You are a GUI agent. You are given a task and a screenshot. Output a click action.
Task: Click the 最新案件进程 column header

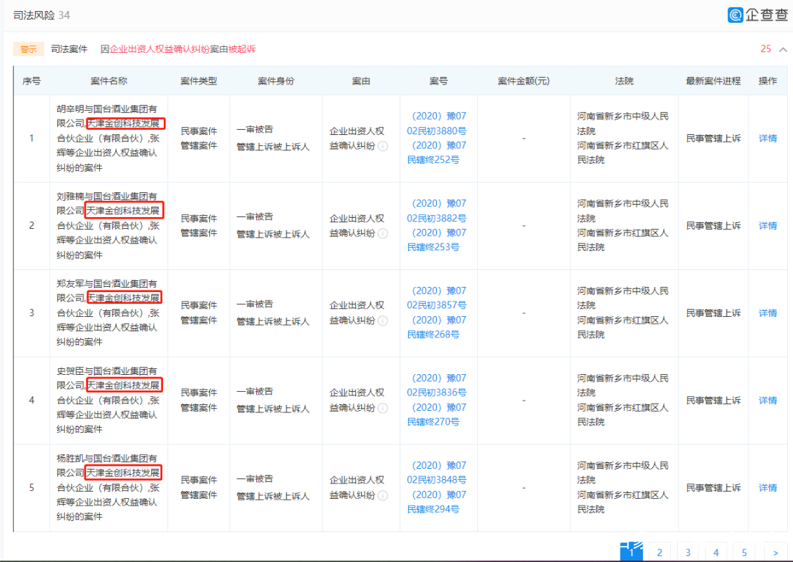(x=713, y=81)
